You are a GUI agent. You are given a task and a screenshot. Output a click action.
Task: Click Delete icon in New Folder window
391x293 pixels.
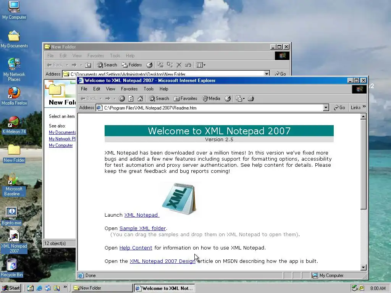(x=179, y=65)
